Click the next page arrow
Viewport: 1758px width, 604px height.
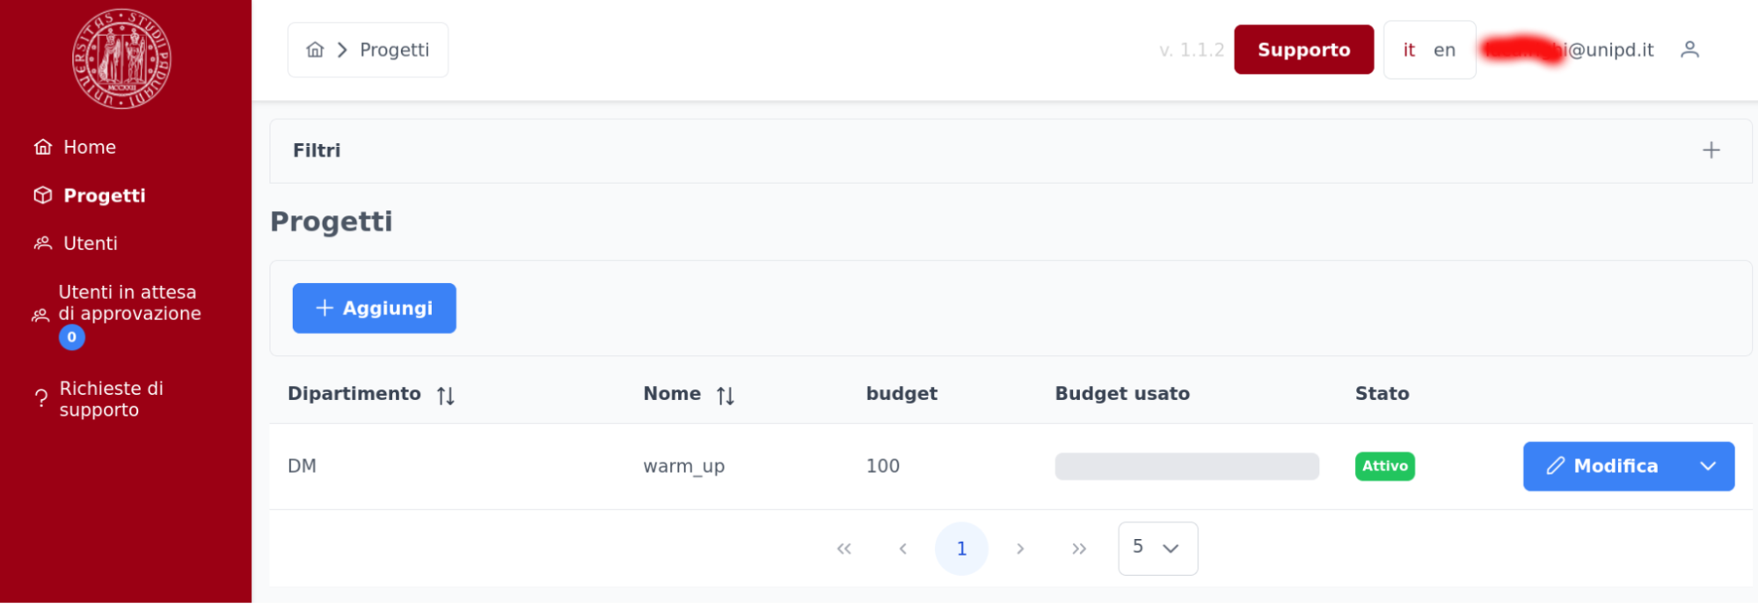pos(1020,549)
